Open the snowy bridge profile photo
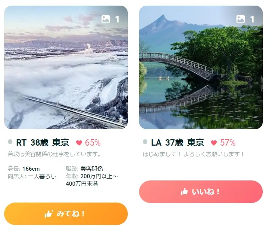The image size is (280, 231). click(66, 67)
